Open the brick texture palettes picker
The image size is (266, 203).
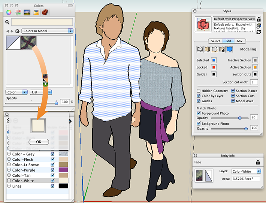click(45, 13)
